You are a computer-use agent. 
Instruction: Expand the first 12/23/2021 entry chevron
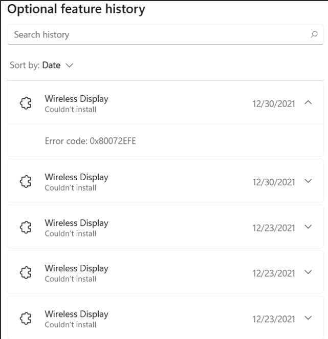pos(308,227)
